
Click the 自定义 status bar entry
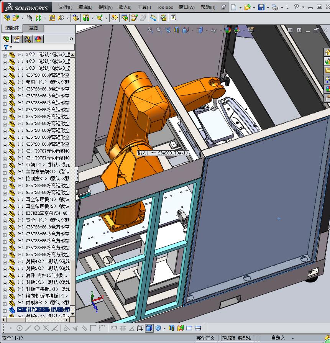[x=278, y=338]
